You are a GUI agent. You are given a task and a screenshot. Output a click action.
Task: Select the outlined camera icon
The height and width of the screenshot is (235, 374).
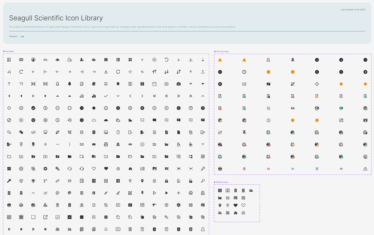166,84
